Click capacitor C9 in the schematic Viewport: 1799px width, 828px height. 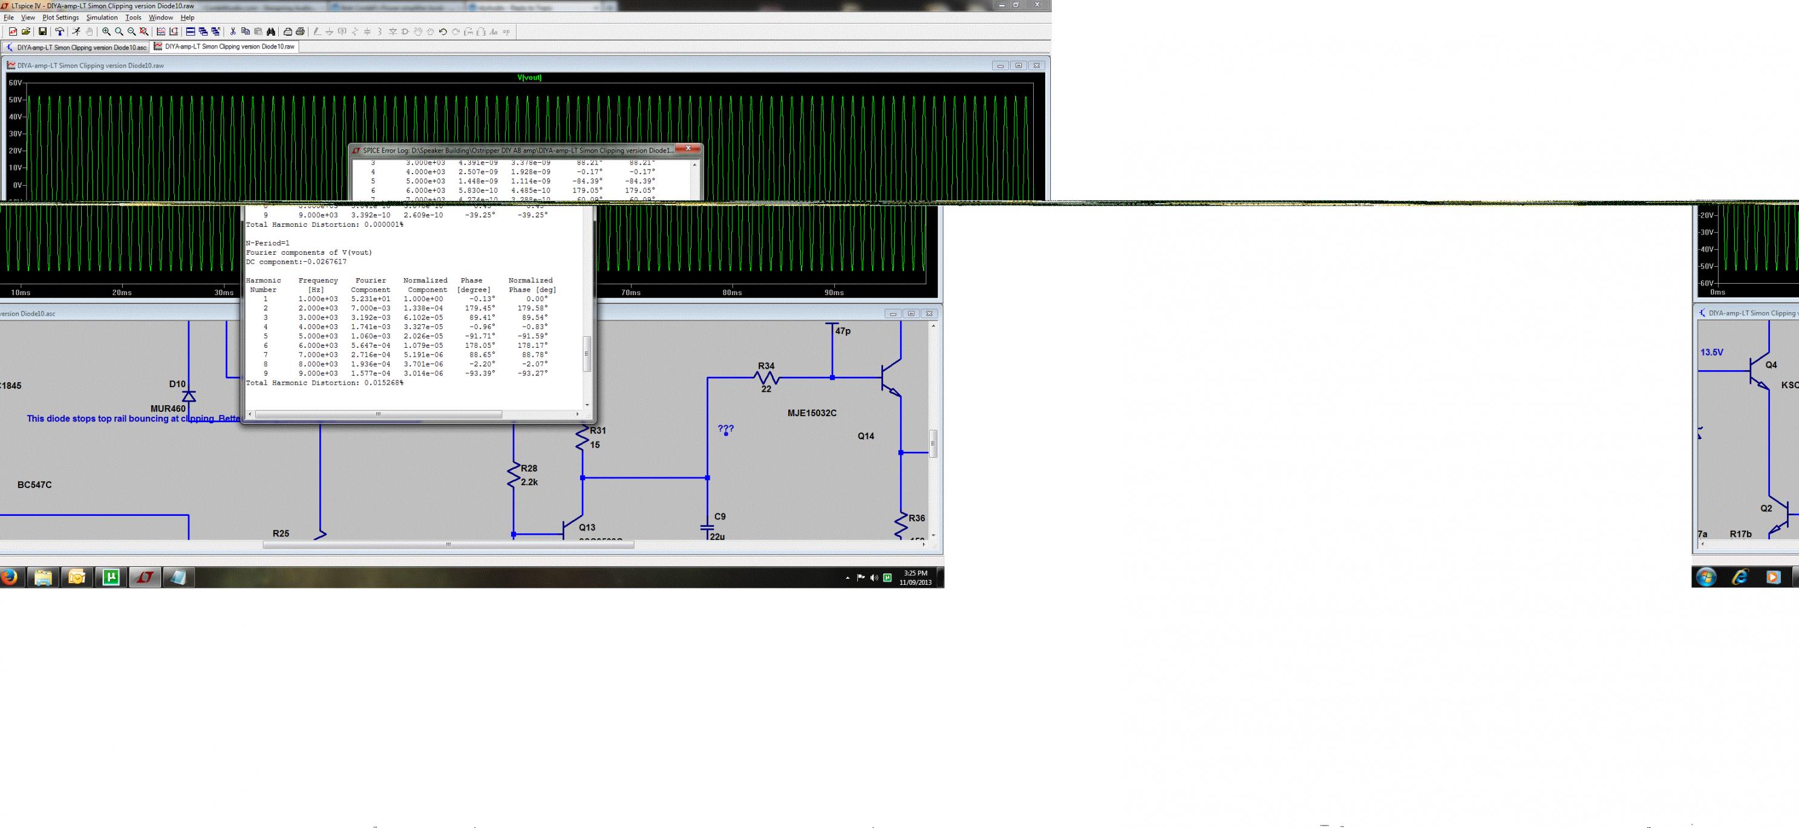pos(707,529)
